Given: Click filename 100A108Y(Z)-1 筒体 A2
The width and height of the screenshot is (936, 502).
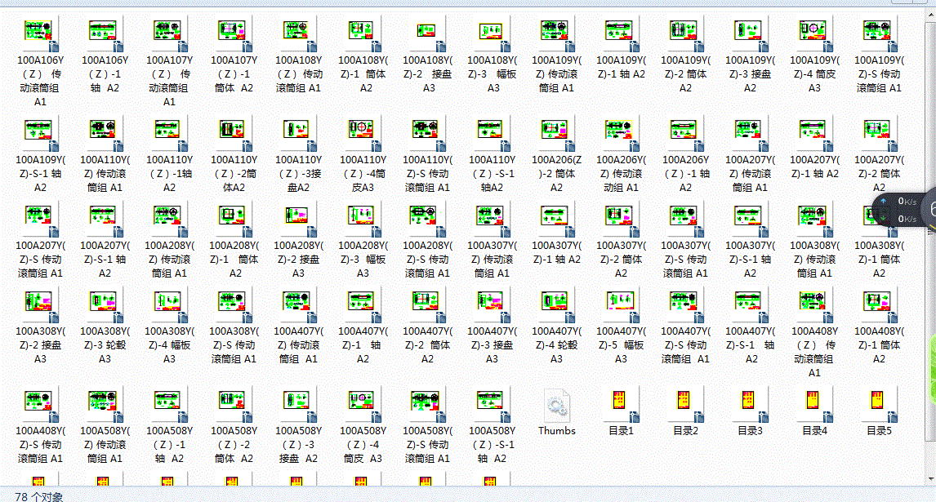Looking at the screenshot, I should click(363, 74).
